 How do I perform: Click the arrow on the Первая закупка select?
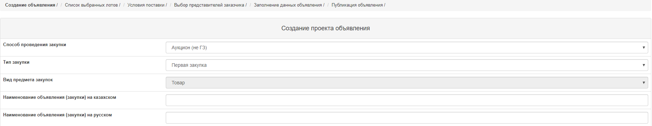pos(643,65)
